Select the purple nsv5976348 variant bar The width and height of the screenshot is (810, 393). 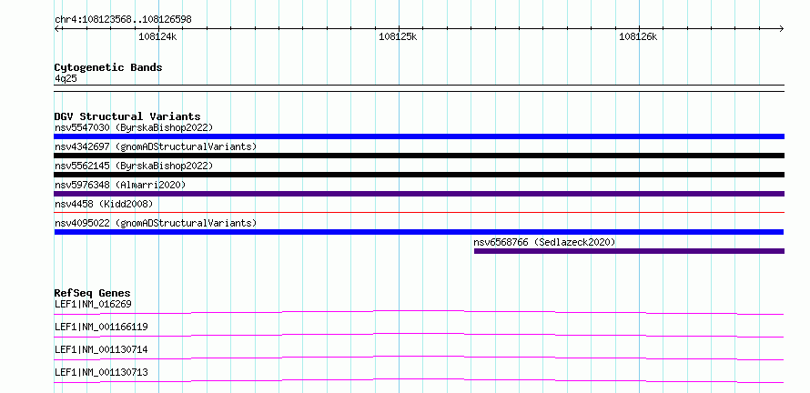click(x=419, y=194)
